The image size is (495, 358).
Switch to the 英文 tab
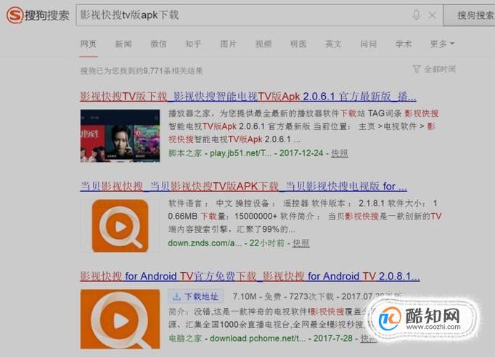pos(333,44)
